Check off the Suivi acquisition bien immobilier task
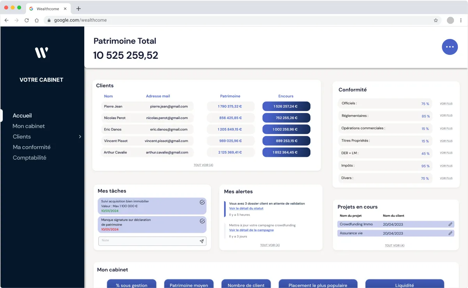The height and width of the screenshot is (288, 468). tap(202, 202)
